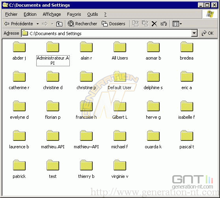Select the abder j folder
The image size is (220, 198).
pos(19,51)
